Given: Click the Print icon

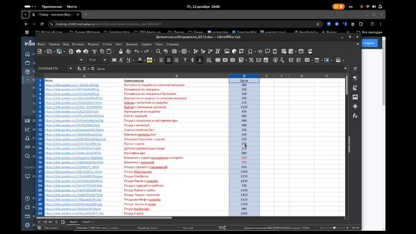Looking at the screenshot, I should pyautogui.click(x=78, y=51).
